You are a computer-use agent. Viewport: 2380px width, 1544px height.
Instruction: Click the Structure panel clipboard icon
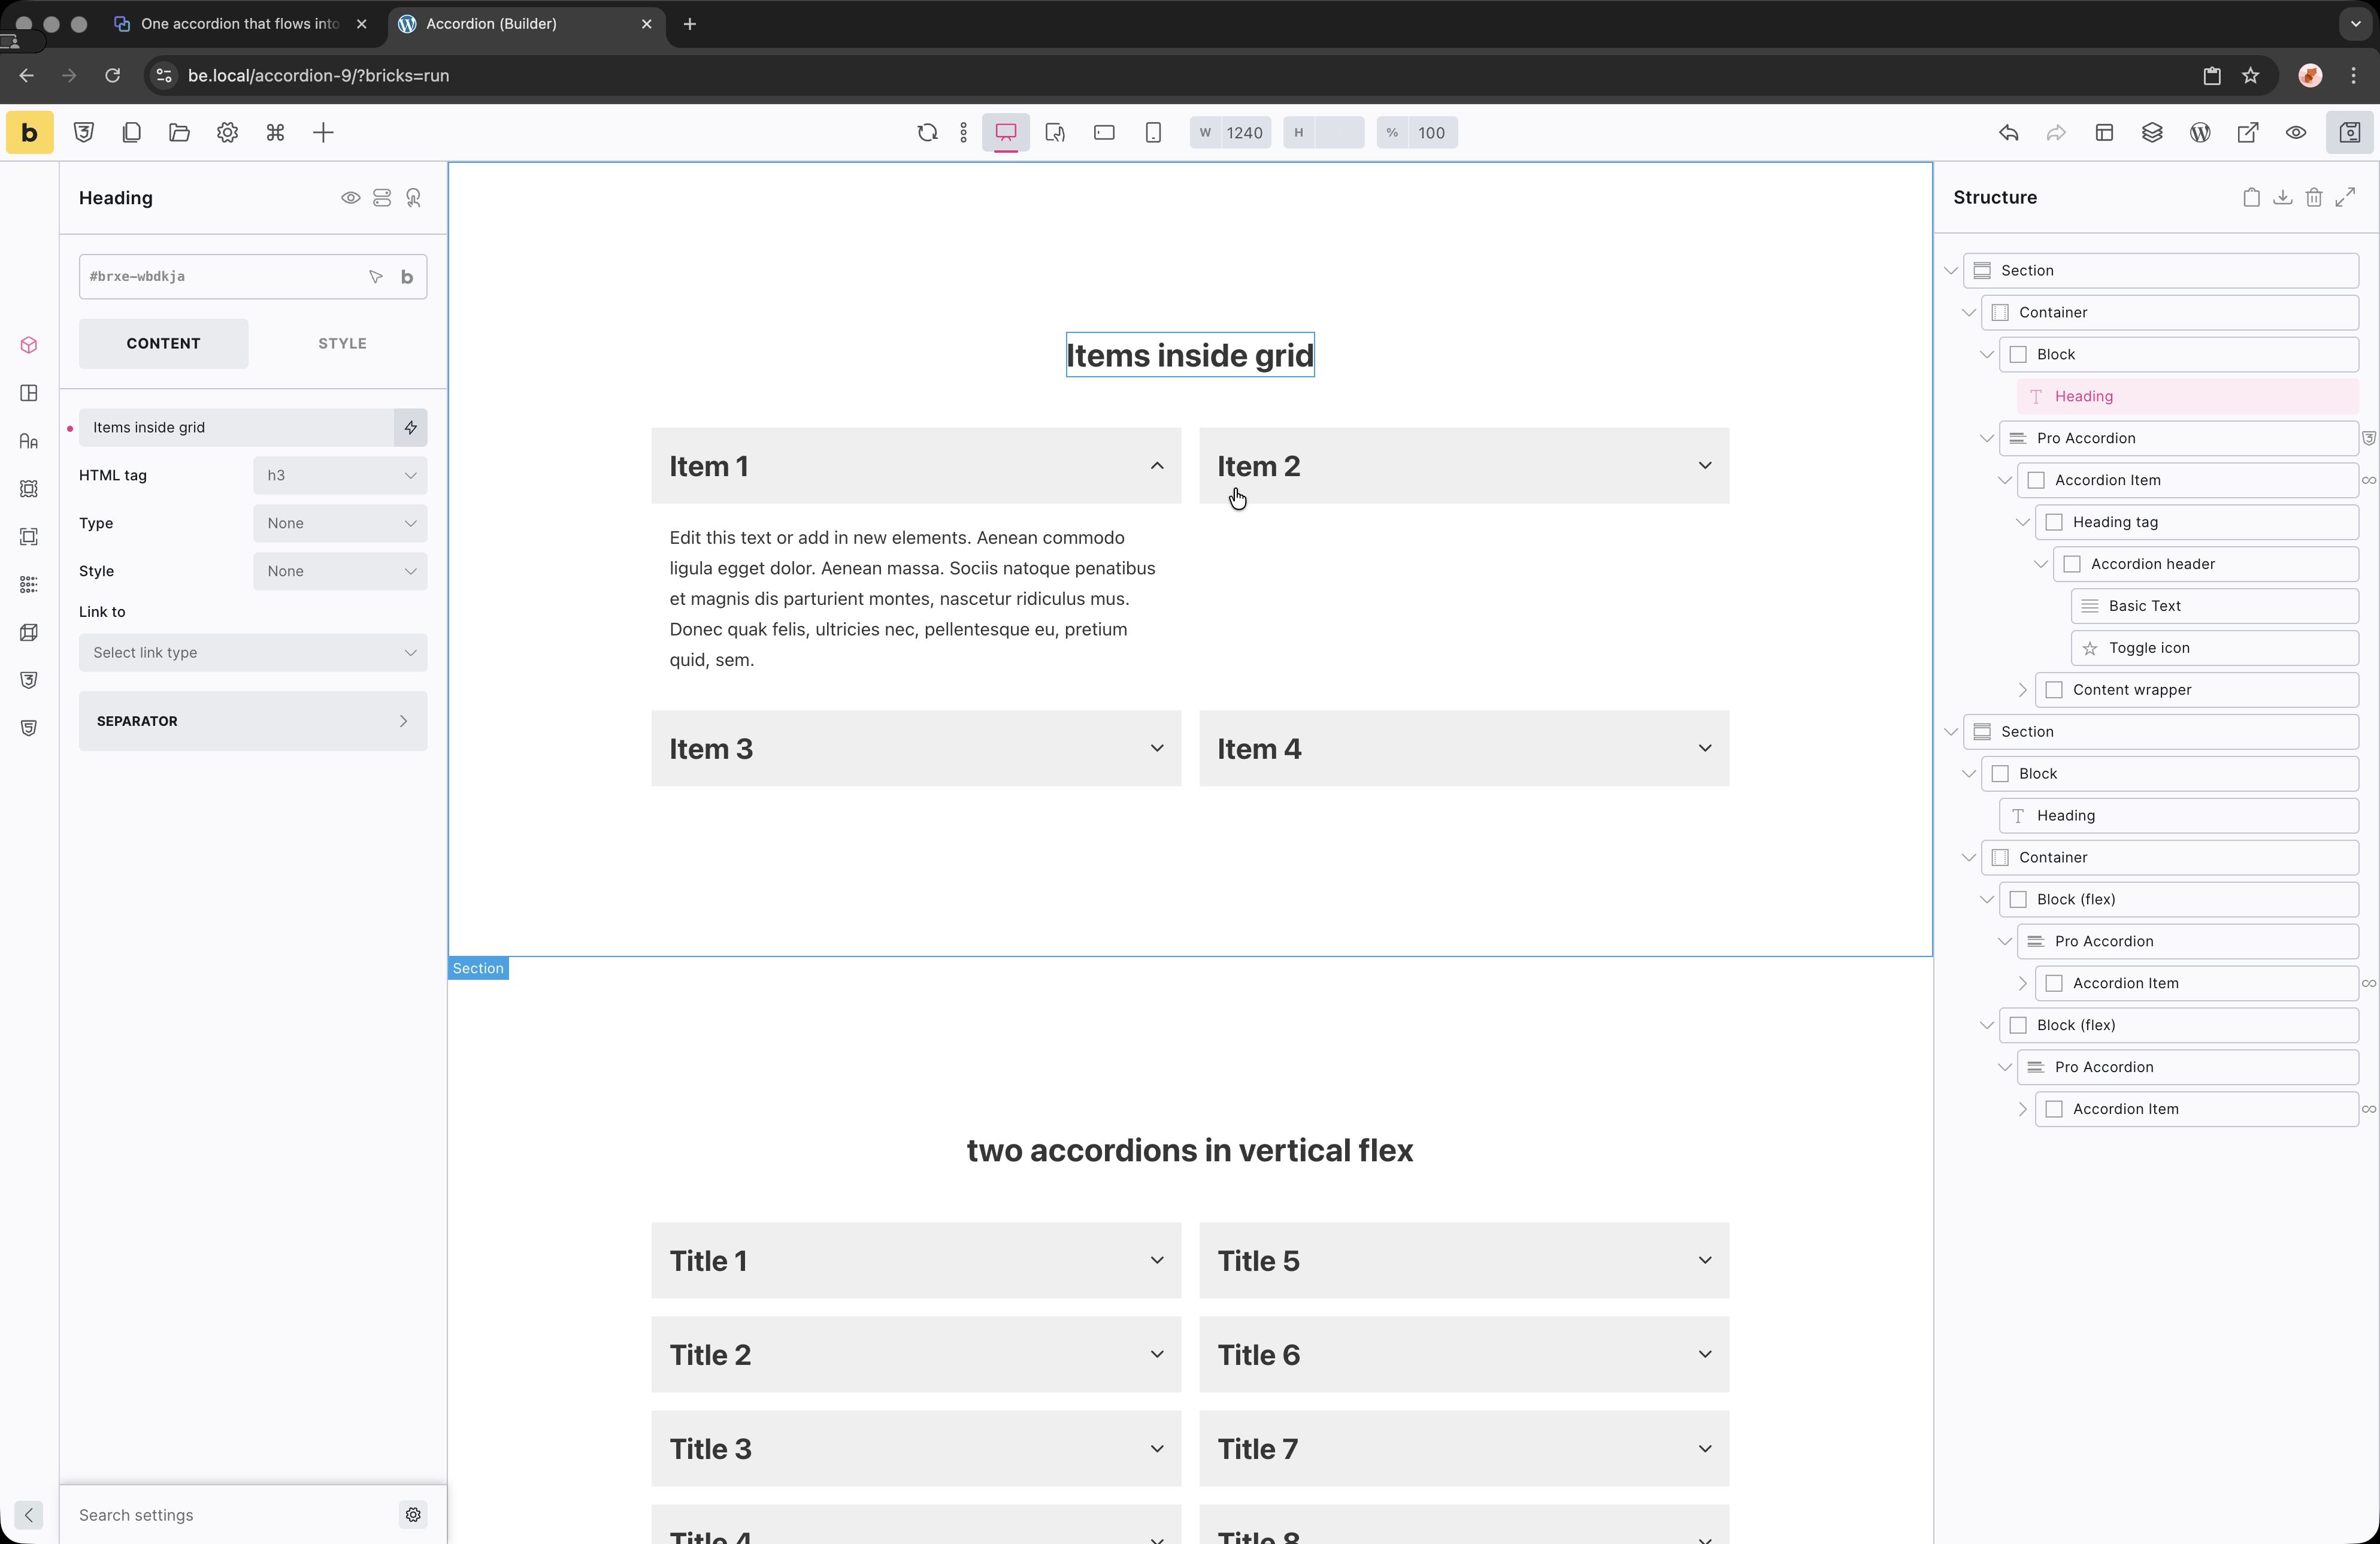(x=2250, y=198)
